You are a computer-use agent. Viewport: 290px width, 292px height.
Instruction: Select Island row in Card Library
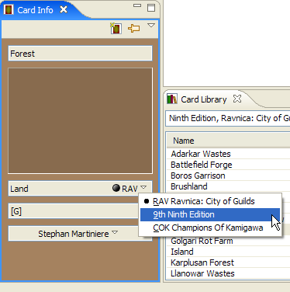229,252
